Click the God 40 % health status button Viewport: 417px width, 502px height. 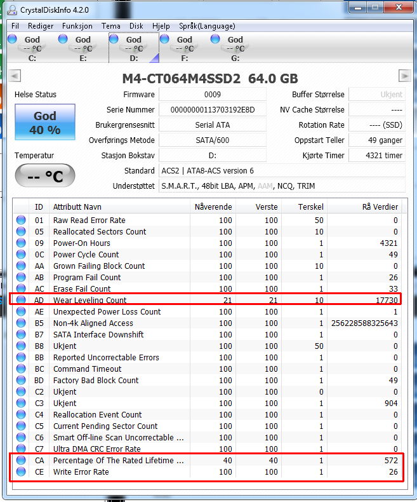point(45,122)
